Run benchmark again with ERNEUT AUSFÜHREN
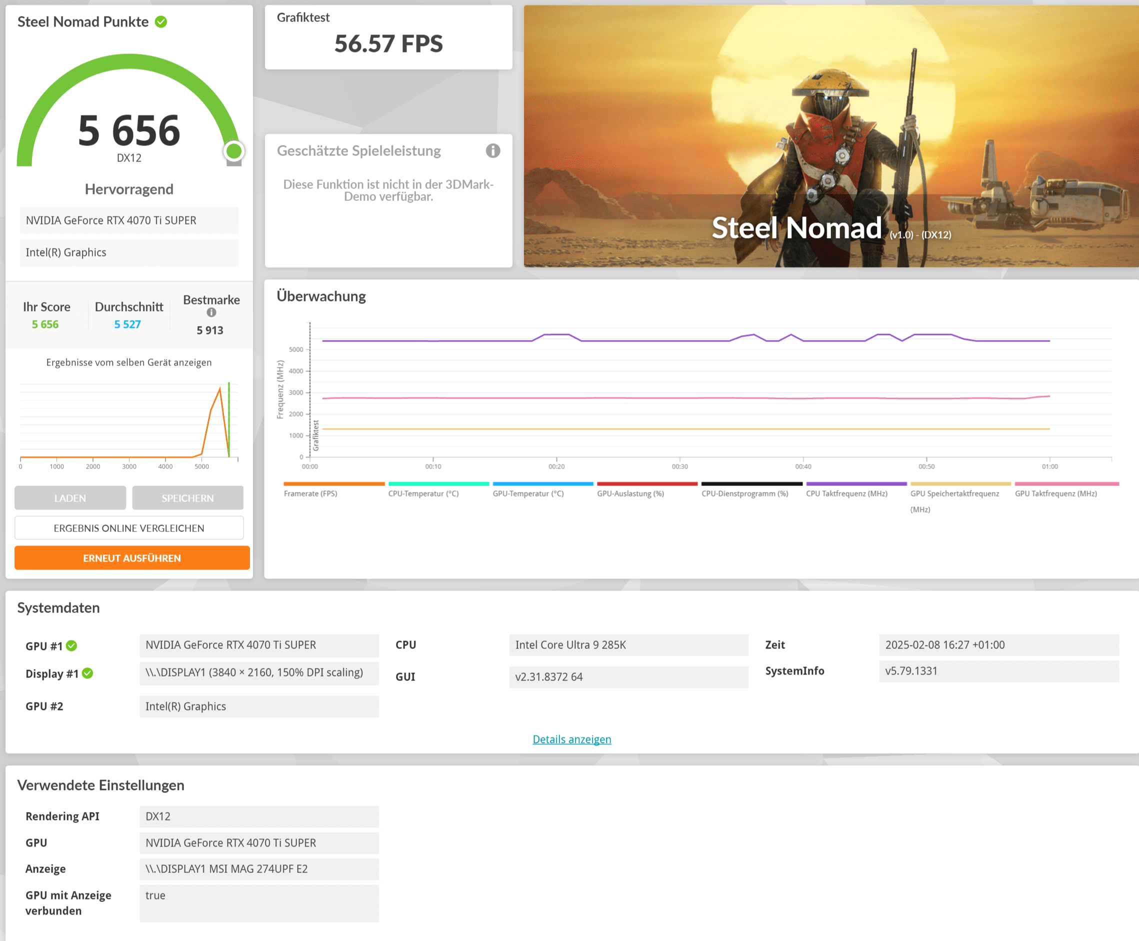1139x941 pixels. [131, 558]
